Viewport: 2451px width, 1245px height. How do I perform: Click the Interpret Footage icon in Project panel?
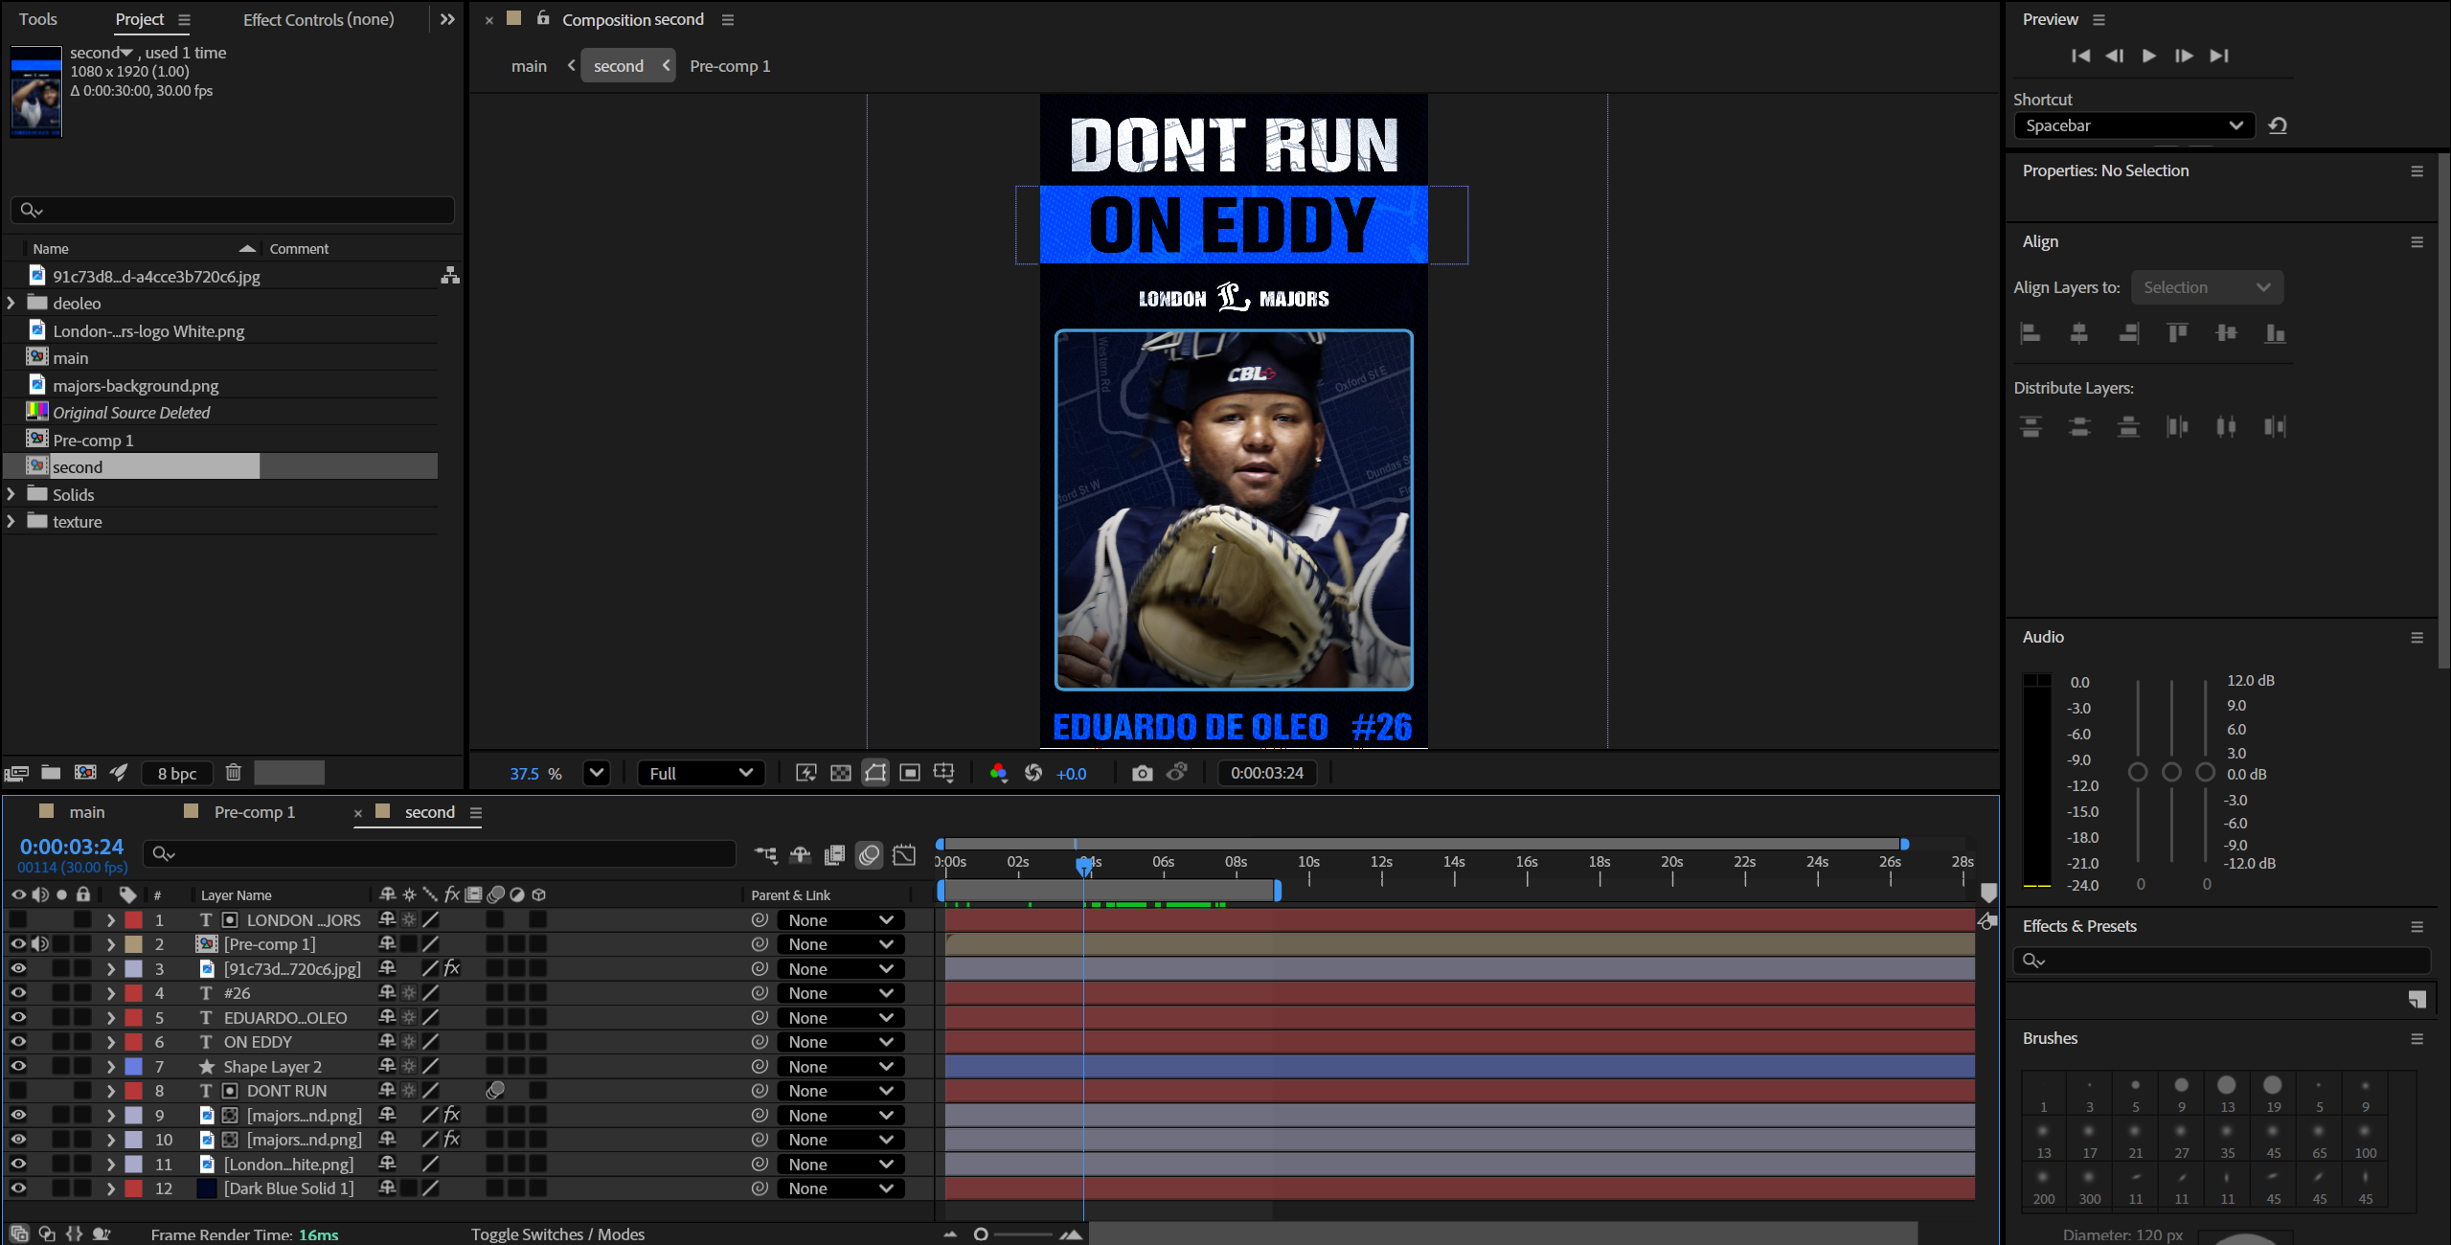[x=16, y=772]
